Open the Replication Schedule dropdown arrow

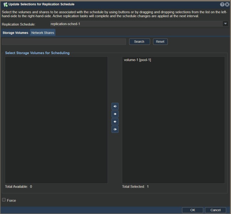(225, 24)
